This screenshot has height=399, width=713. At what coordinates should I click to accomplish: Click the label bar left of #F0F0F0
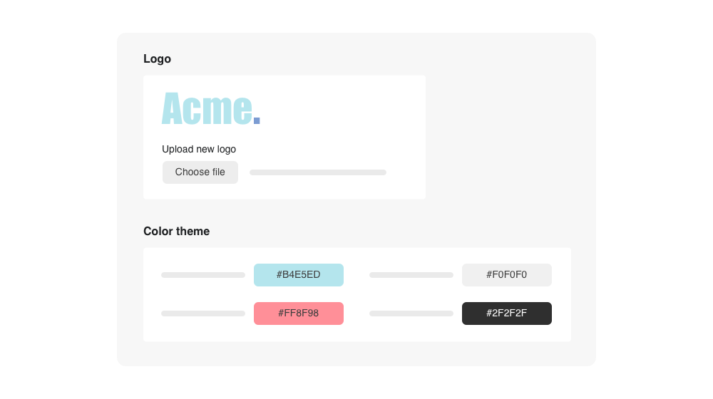tap(411, 275)
